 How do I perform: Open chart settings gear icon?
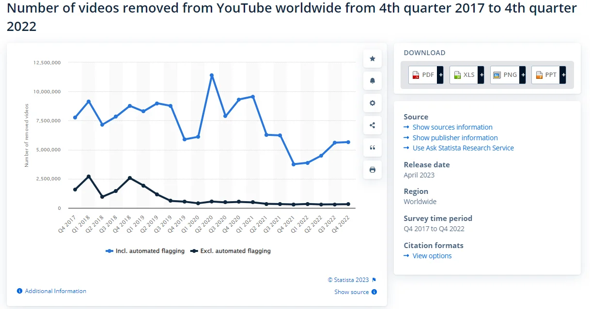(x=372, y=103)
